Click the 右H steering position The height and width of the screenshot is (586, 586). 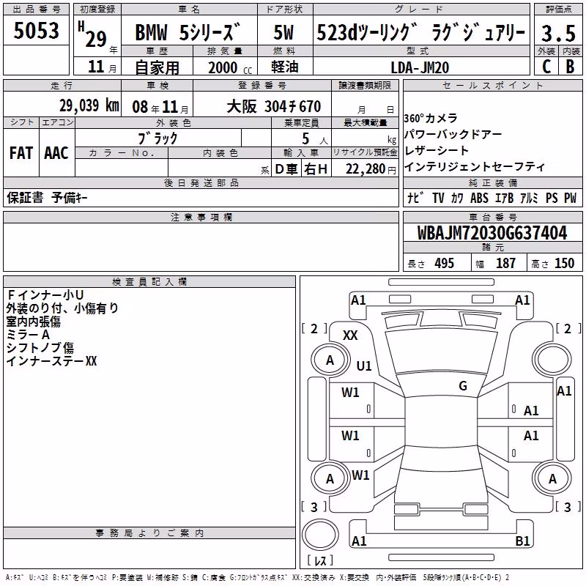(x=316, y=169)
